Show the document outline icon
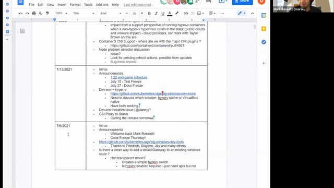This screenshot has width=334, height=188. click(x=22, y=31)
